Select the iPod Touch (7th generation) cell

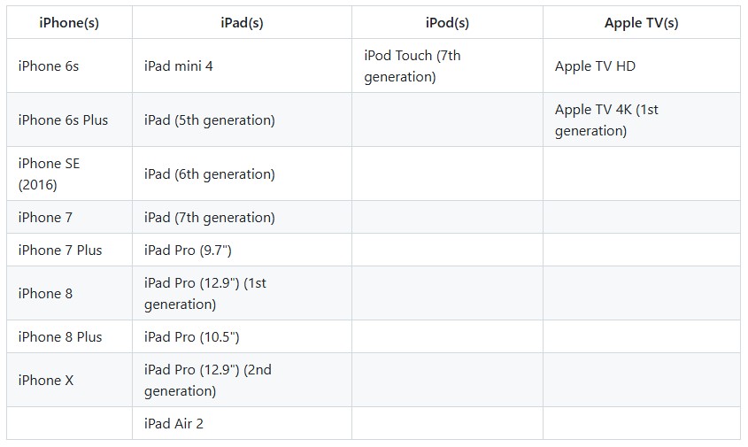(413, 66)
